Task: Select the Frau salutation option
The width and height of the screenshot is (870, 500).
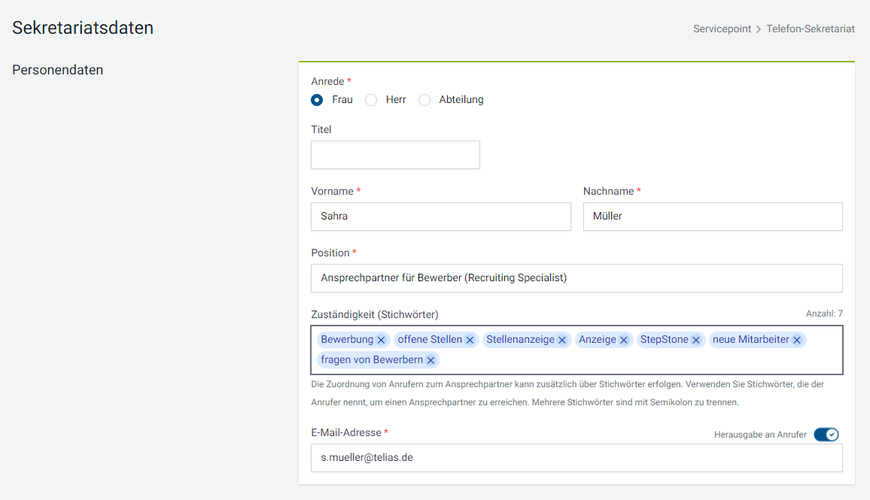Action: tap(317, 100)
